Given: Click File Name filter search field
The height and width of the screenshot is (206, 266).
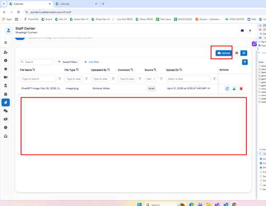Looking at the screenshot, I should coord(38,79).
